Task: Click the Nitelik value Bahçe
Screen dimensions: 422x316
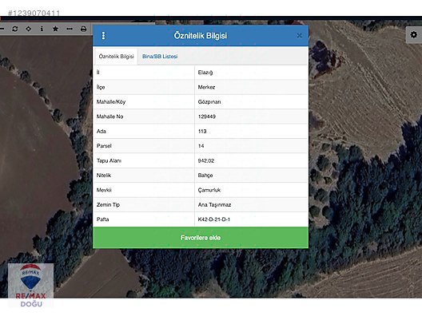Action: (205, 176)
